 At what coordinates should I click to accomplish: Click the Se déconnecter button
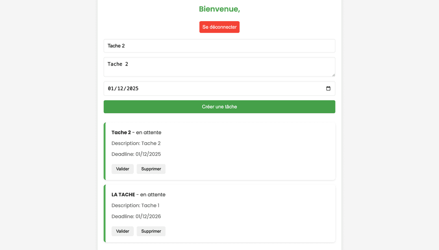[x=219, y=27]
